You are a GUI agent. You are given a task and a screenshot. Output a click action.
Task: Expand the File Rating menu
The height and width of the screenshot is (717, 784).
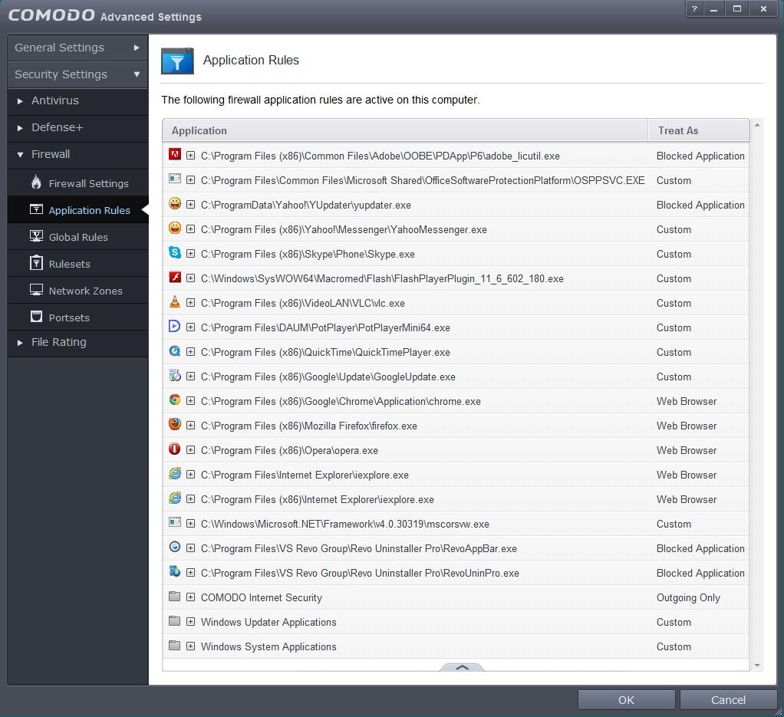tap(77, 343)
